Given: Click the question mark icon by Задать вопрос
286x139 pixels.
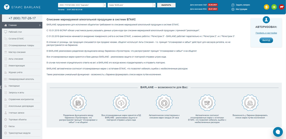Looking at the screenshot, I should [233, 5].
